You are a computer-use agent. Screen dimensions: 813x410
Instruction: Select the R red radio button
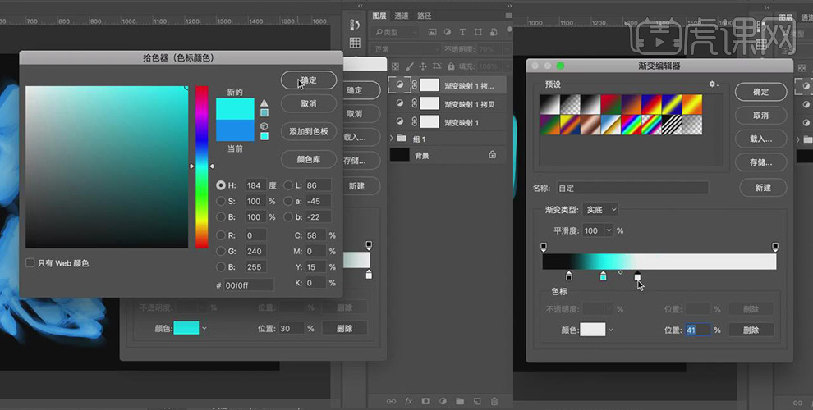(221, 235)
